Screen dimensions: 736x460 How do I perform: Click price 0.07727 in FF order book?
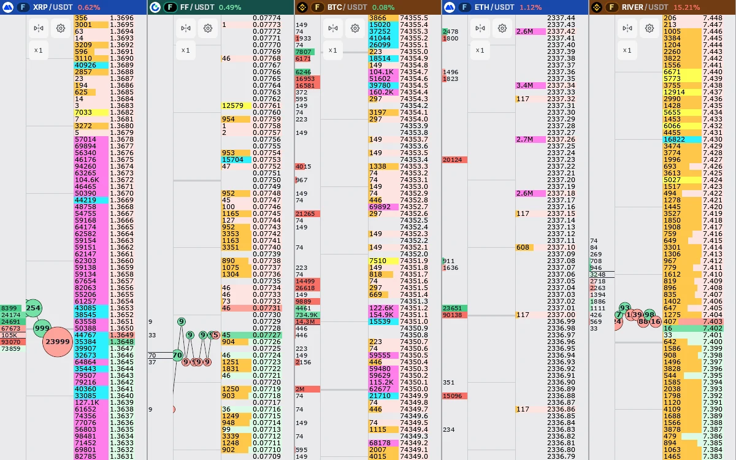pos(267,335)
